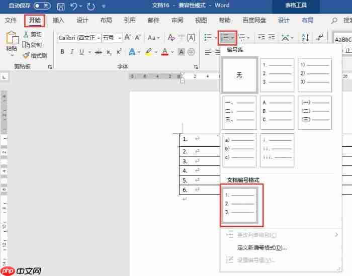The height and width of the screenshot is (276, 352).
Task: Click the Decrease Indent icon
Action: [x=261, y=38]
